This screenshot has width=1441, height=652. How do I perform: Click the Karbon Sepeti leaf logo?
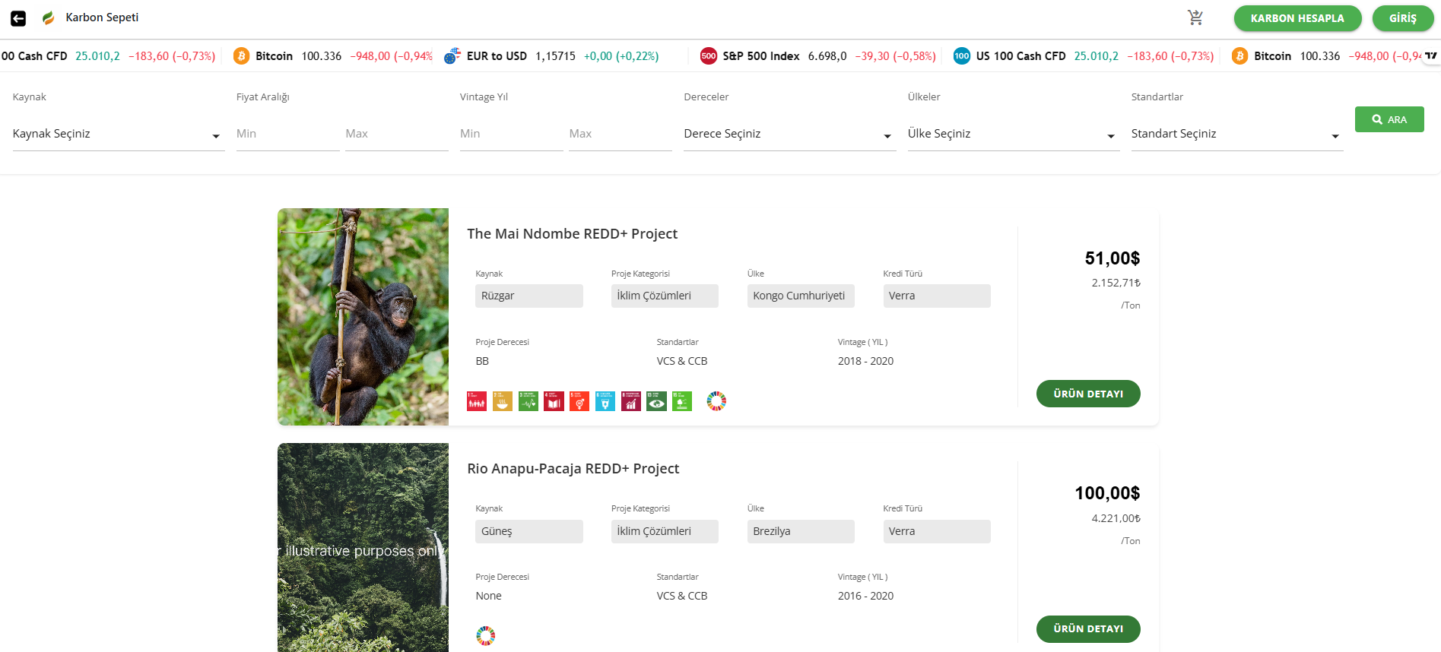point(49,17)
